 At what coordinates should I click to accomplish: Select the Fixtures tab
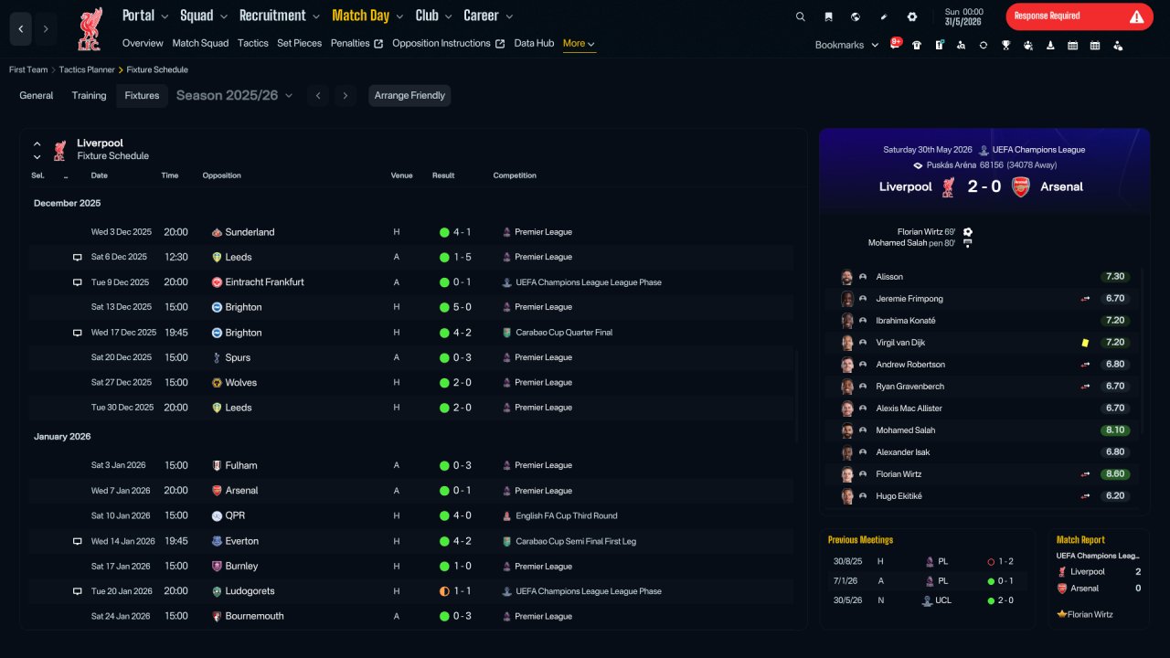coord(142,95)
